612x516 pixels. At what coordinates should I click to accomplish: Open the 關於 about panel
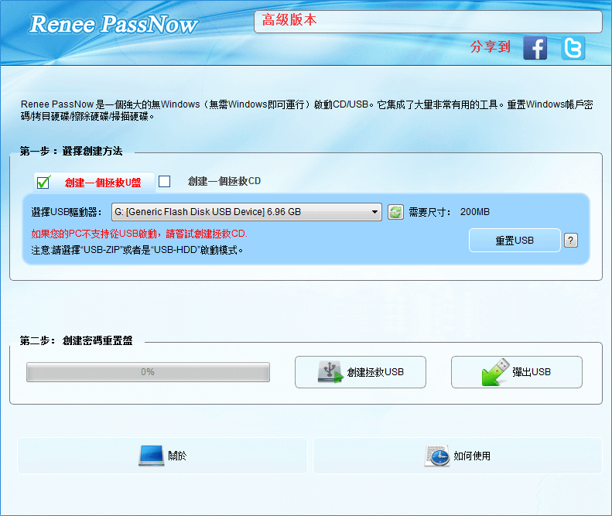click(x=162, y=456)
